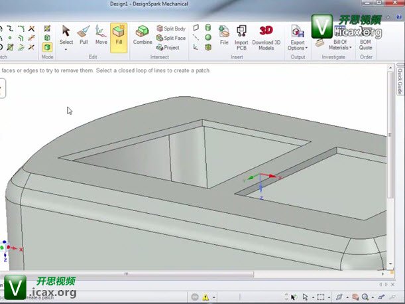Click the green shell icon in Insert group
This screenshot has height=304, width=405.
coord(208,47)
